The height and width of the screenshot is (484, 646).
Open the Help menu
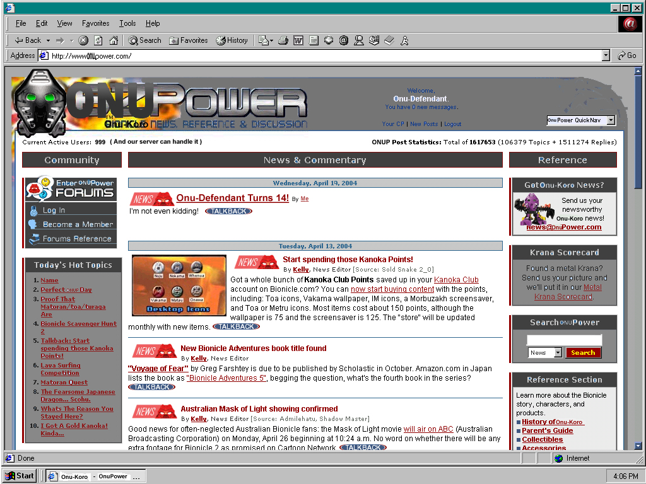(x=153, y=23)
